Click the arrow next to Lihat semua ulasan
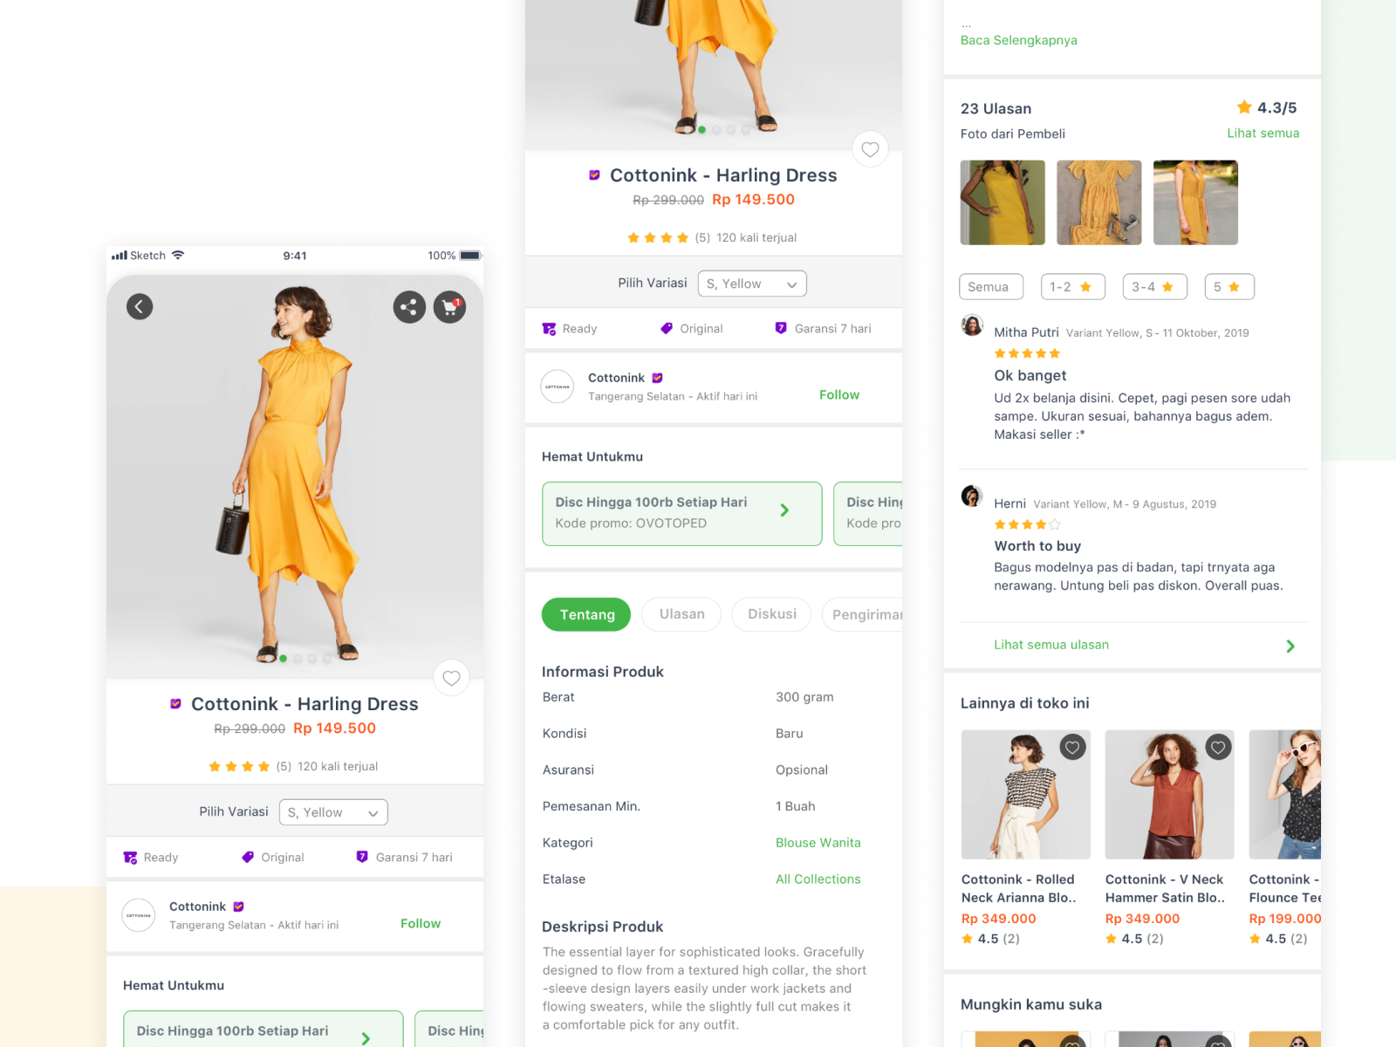This screenshot has height=1047, width=1396. click(1290, 646)
